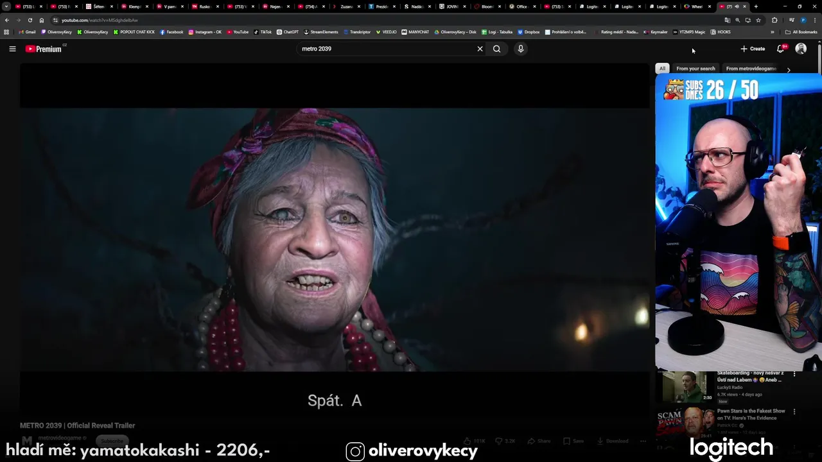Open the YT2MP3 Magic bookmark
This screenshot has width=822, height=462.
(x=689, y=32)
